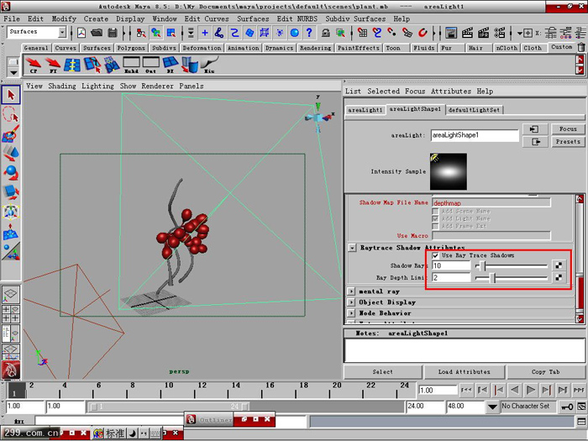Click the play backwards button
588x441 pixels.
[514, 391]
